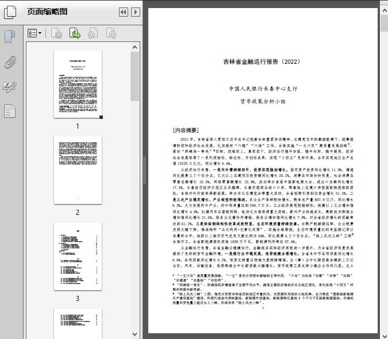Screen dimensions: 388x339
Task: Click the heading [内容摘要]
Action: click(x=186, y=130)
